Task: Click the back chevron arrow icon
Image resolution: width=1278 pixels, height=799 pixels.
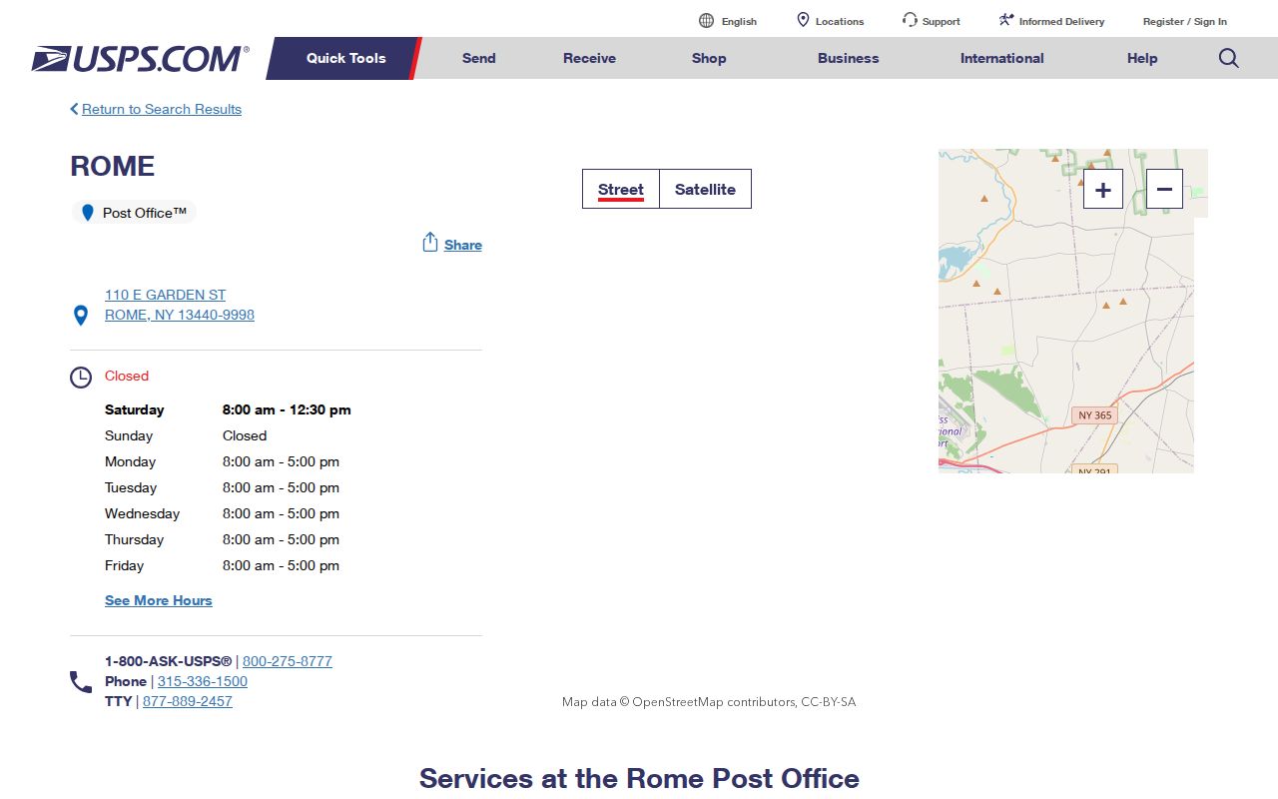Action: [74, 109]
